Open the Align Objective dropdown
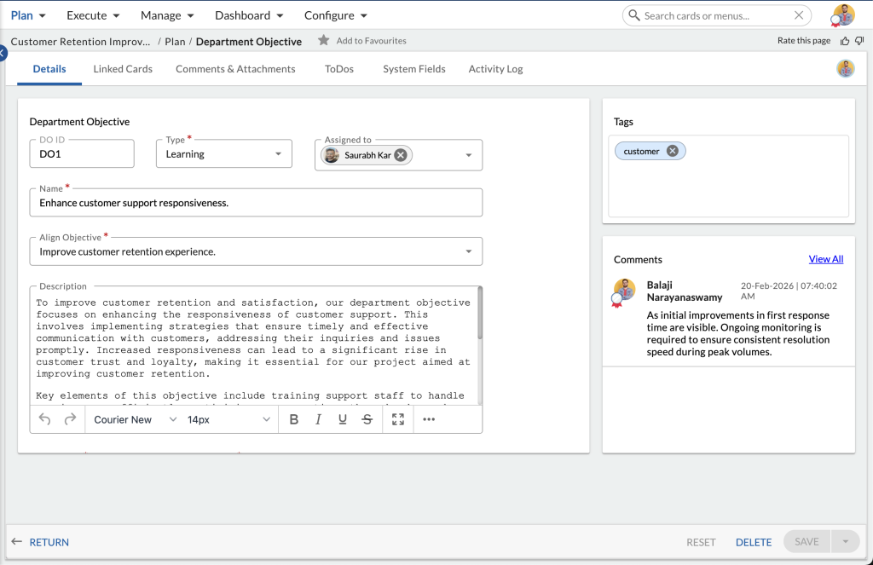Viewport: 873px width, 565px height. (256, 251)
